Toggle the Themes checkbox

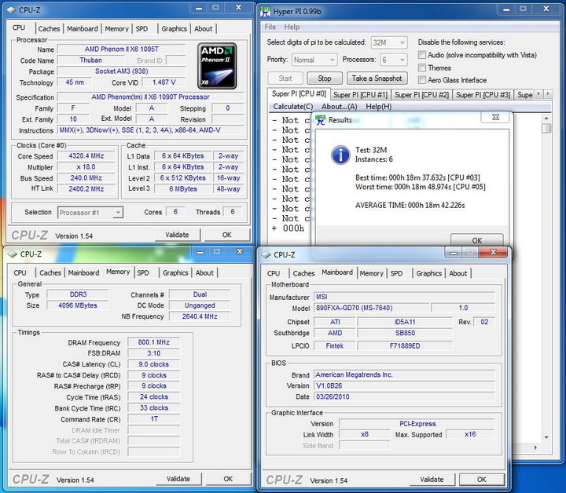(422, 68)
